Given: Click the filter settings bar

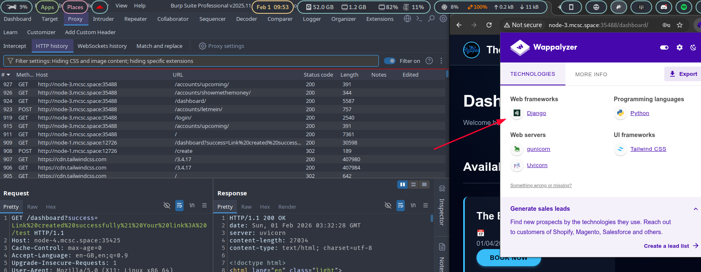Looking at the screenshot, I should coord(191,61).
